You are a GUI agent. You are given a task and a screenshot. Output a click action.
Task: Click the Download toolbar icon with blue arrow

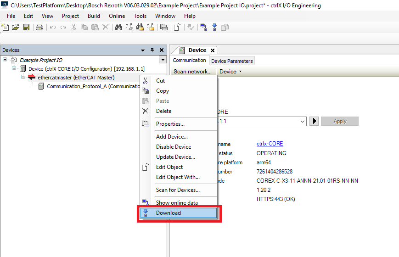point(214,28)
